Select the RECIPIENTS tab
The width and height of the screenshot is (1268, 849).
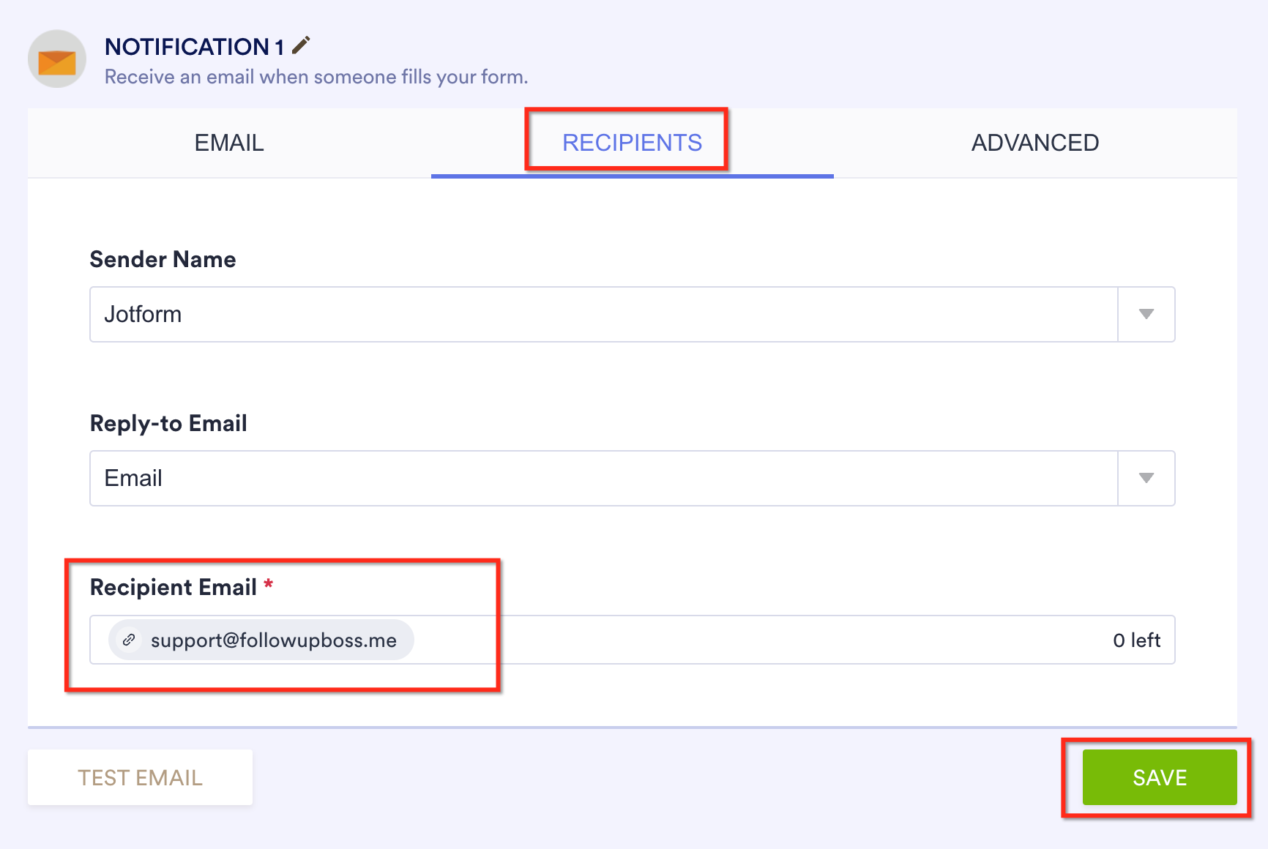click(x=633, y=143)
